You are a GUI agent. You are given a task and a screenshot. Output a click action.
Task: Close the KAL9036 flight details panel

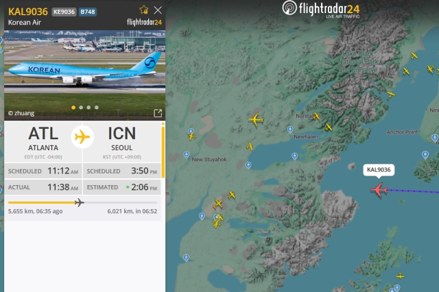click(x=158, y=10)
